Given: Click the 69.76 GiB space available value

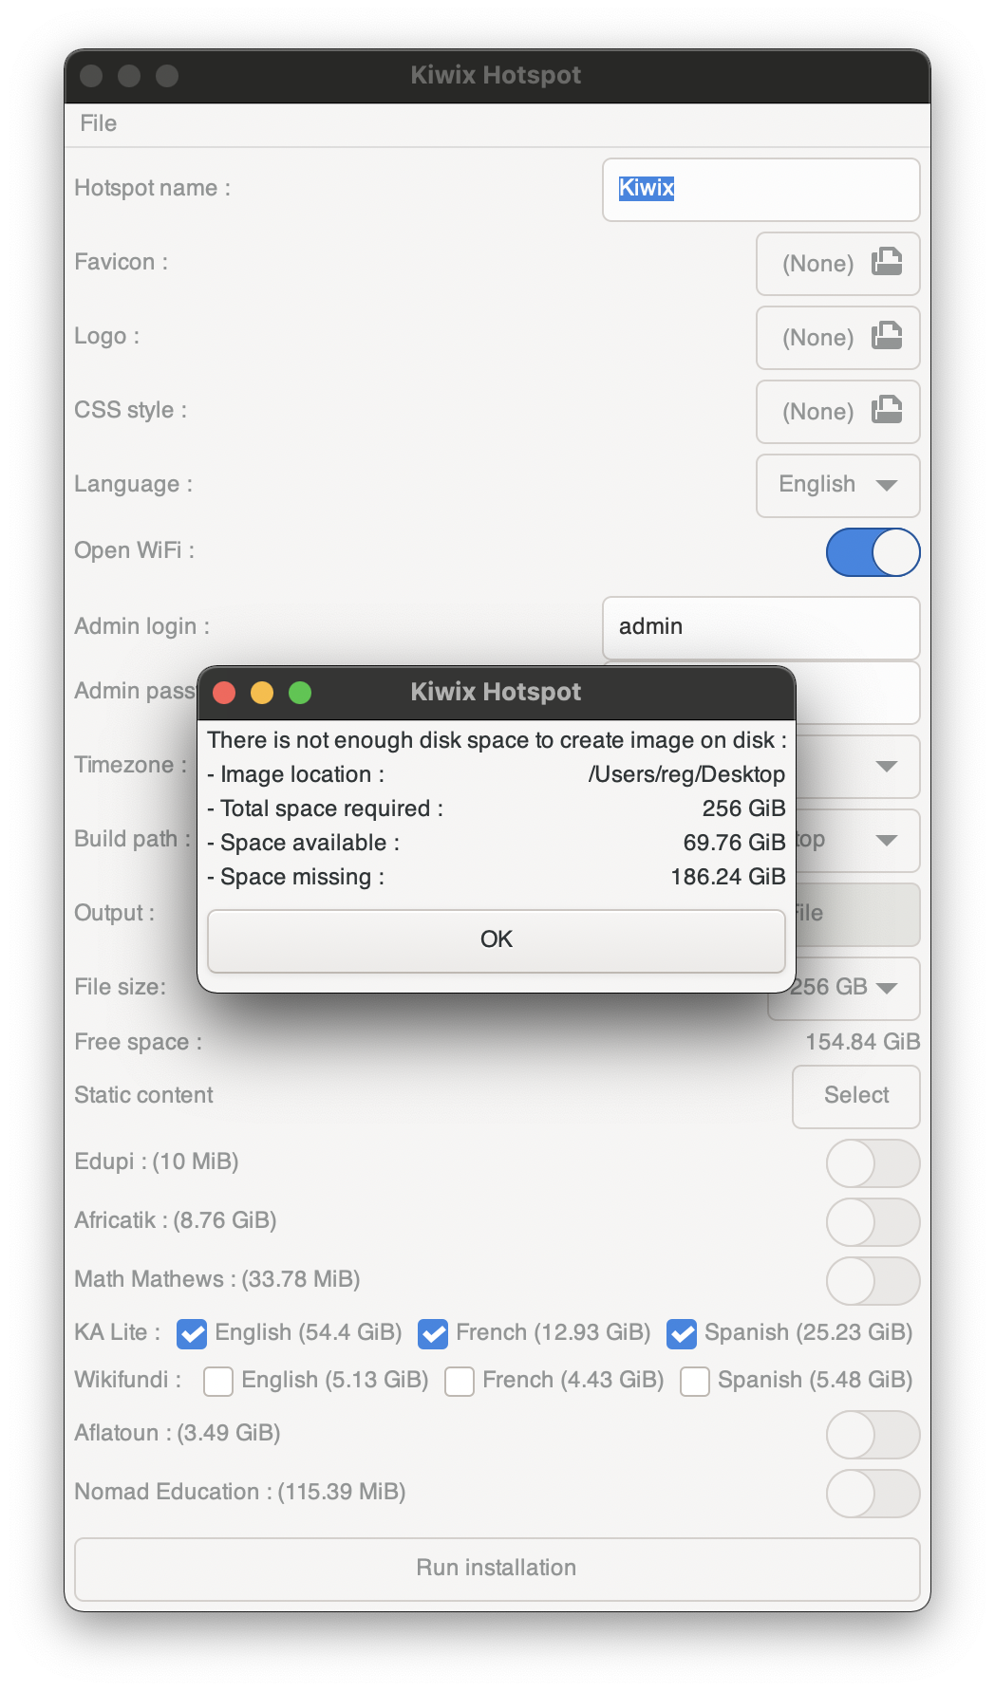Looking at the screenshot, I should (734, 843).
